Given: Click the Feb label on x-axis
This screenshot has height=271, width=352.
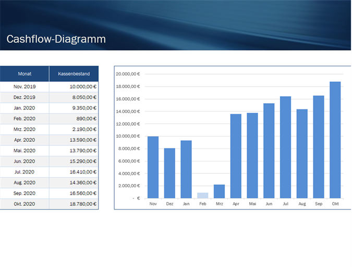Looking at the screenshot, I should tap(203, 204).
